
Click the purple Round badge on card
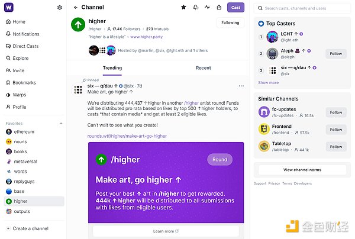(220, 160)
